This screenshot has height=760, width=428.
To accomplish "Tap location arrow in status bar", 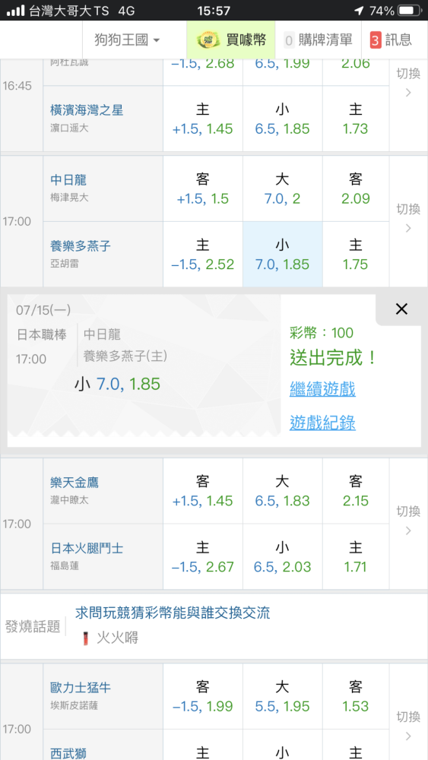I will (359, 11).
